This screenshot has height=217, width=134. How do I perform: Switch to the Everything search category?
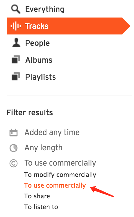tap(45, 9)
